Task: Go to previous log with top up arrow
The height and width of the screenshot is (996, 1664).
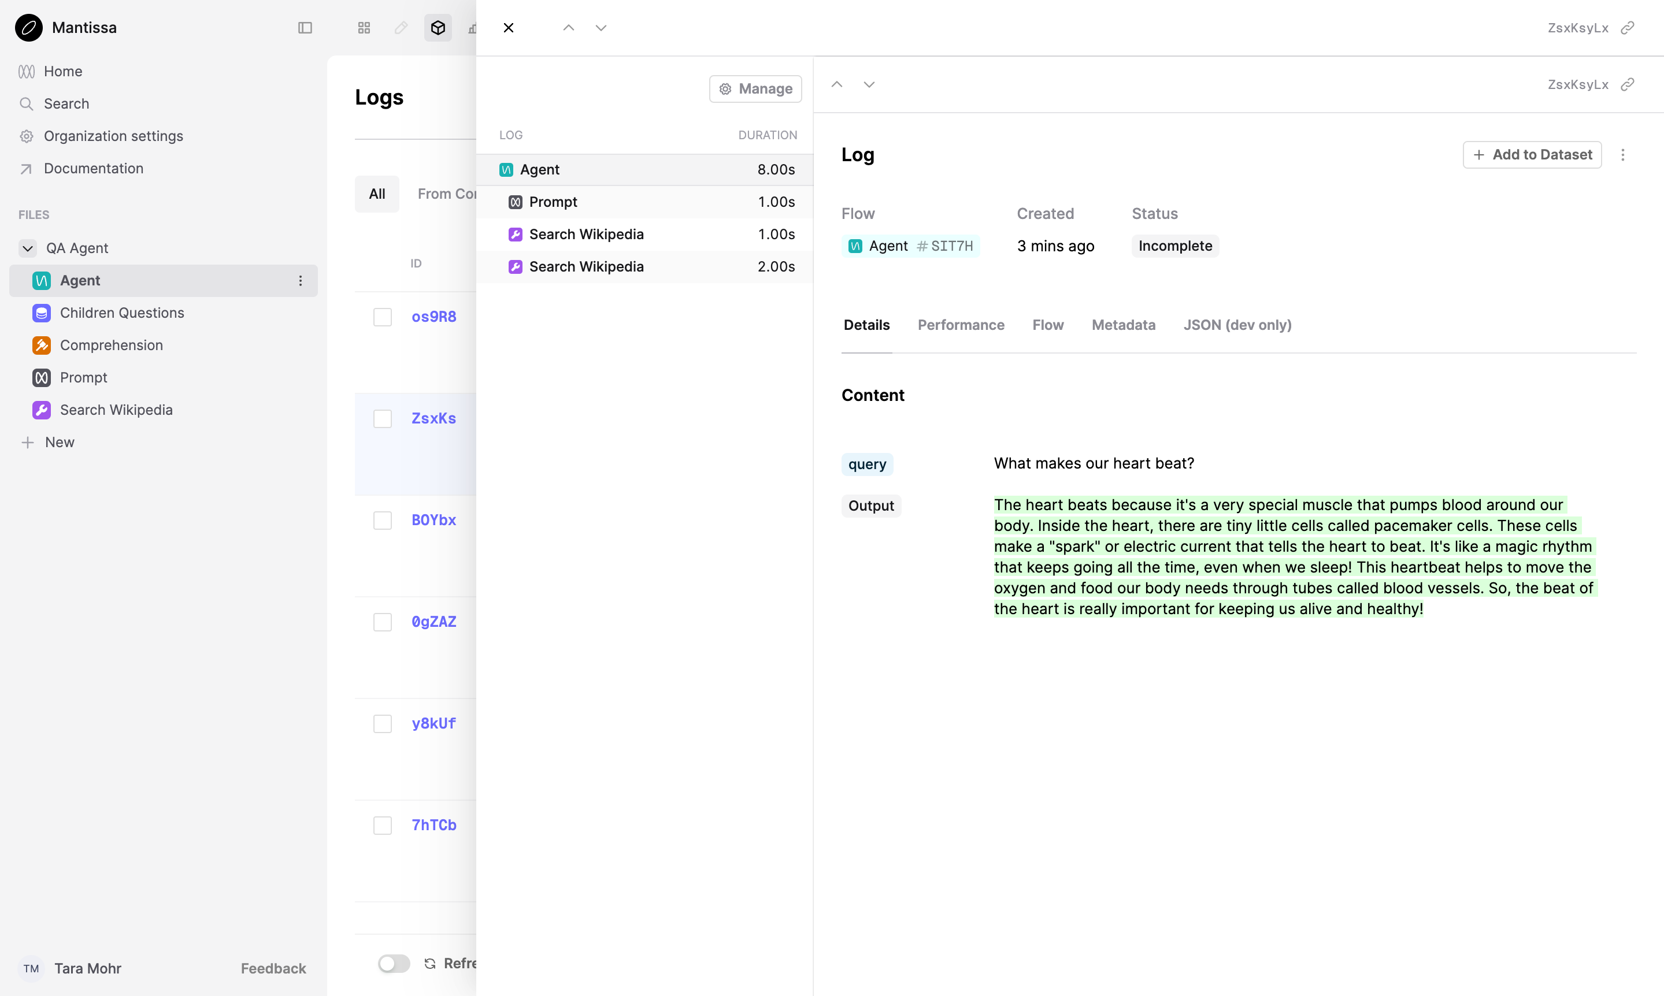Action: coord(569,28)
